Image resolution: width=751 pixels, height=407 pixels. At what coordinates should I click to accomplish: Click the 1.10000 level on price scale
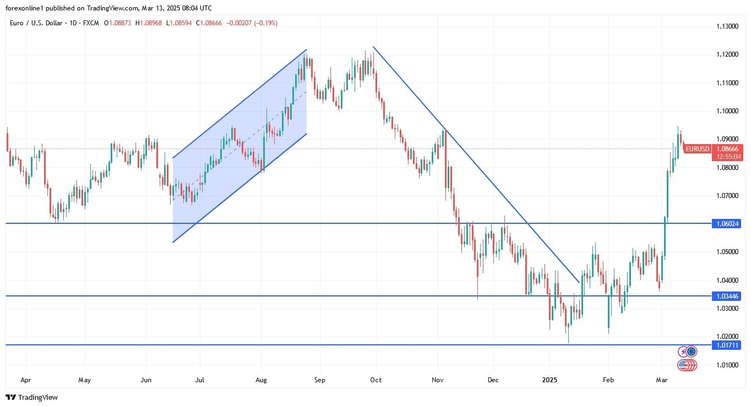point(727,111)
